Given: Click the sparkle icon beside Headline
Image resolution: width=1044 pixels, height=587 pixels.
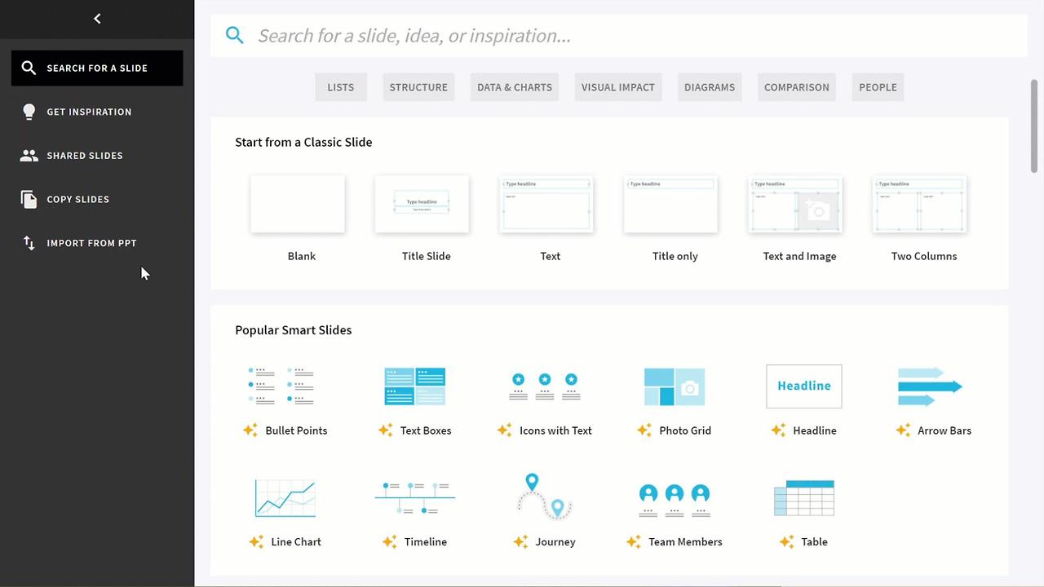Looking at the screenshot, I should [x=778, y=430].
